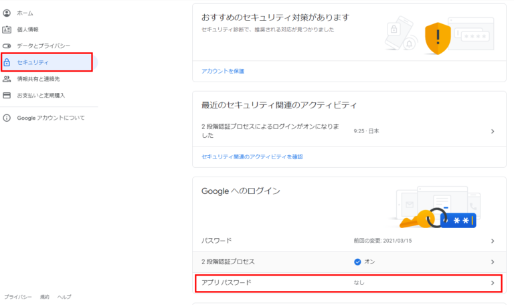Screen dimensions: 514x305
Task: Open the ヘルプ footer link
Action: tap(64, 296)
